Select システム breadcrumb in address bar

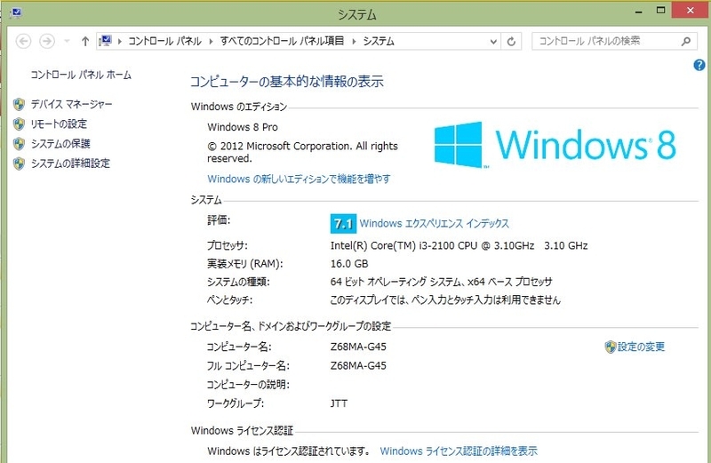379,41
